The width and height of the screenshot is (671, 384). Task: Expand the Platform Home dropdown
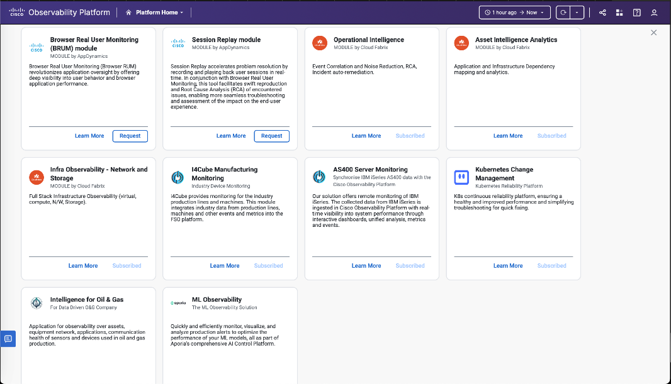coord(155,13)
